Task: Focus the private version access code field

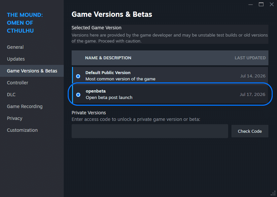Action: pos(150,131)
